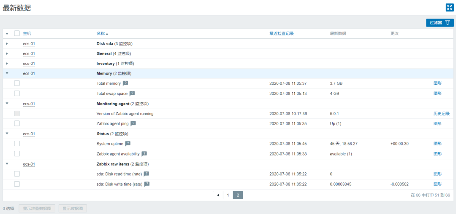456x214 pixels.
Task: Click help icon next to System uptime
Action: (x=128, y=144)
